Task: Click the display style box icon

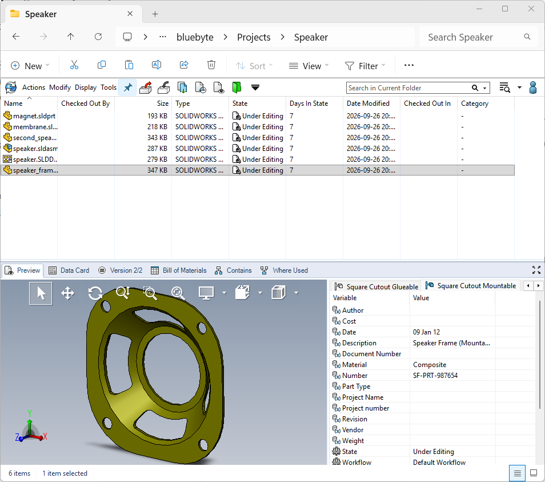Action: (x=278, y=293)
